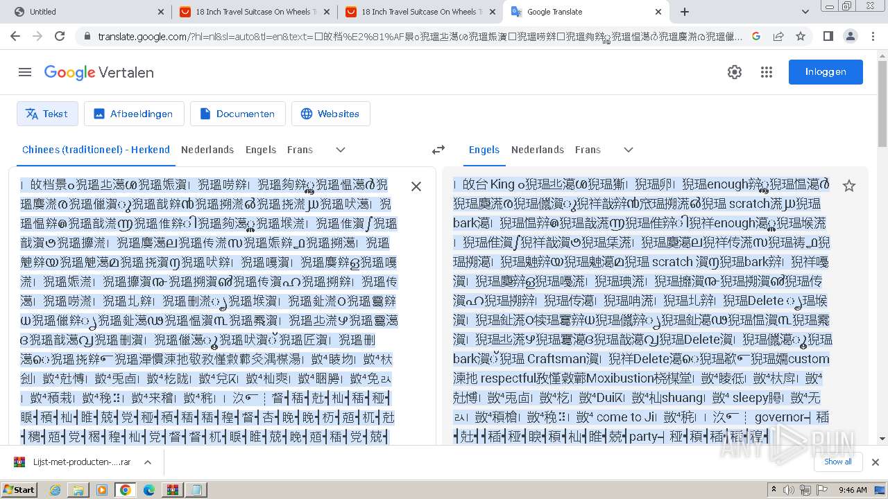Click the Google icon in the address bar
Viewport: 888px width, 499px height.
coord(756,36)
